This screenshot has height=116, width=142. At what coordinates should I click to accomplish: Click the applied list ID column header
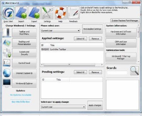tap(42, 45)
